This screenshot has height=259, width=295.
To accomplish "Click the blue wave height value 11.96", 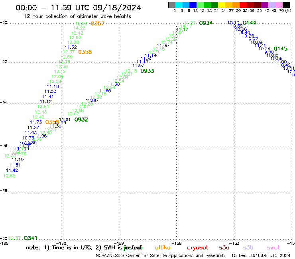I will (x=41, y=136).
